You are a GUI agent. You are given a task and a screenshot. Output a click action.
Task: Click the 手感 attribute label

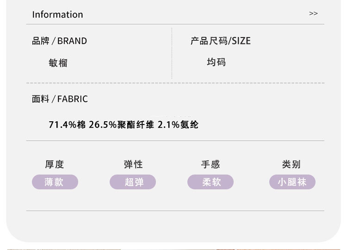pos(211,164)
